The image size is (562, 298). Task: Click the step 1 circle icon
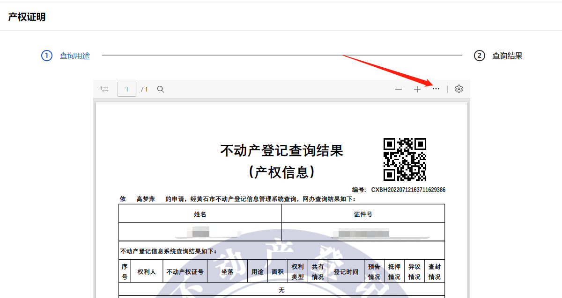(x=46, y=56)
